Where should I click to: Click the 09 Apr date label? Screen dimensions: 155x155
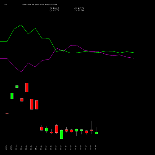tap(46, 148)
